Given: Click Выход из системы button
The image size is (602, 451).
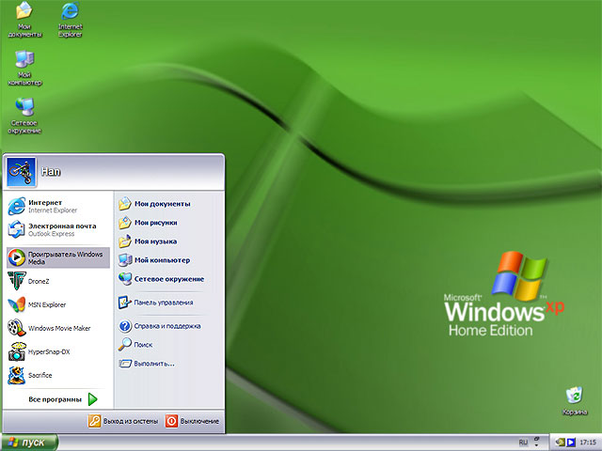Looking at the screenshot, I should 123,422.
